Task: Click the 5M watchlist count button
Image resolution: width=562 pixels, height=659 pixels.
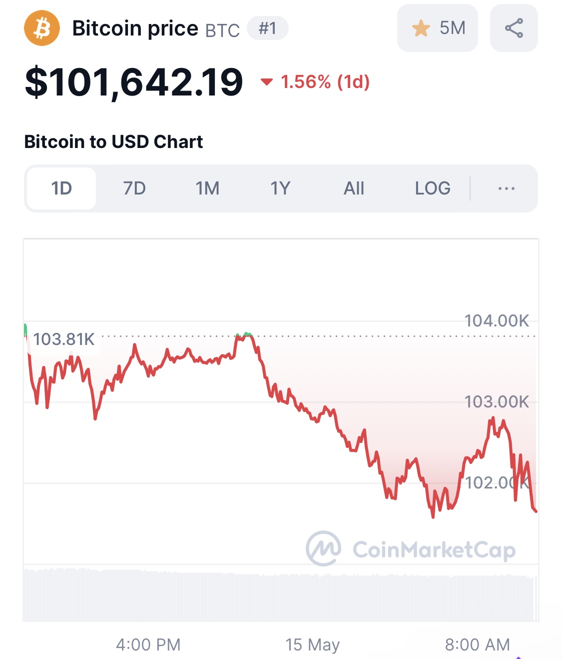Action: click(x=438, y=28)
